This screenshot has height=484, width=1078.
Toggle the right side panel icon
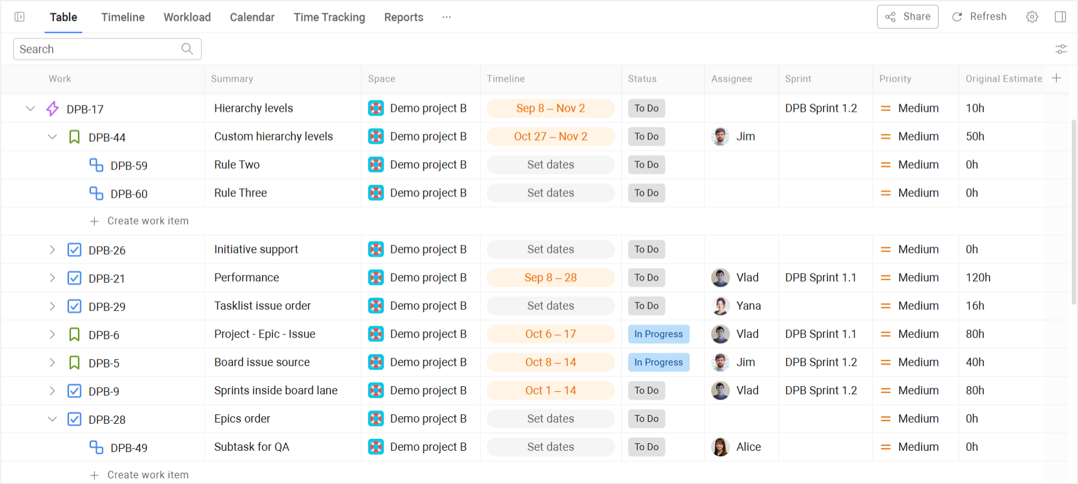coord(1060,17)
